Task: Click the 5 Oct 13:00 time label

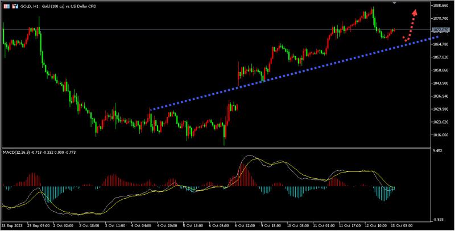Action: [x=193, y=225]
